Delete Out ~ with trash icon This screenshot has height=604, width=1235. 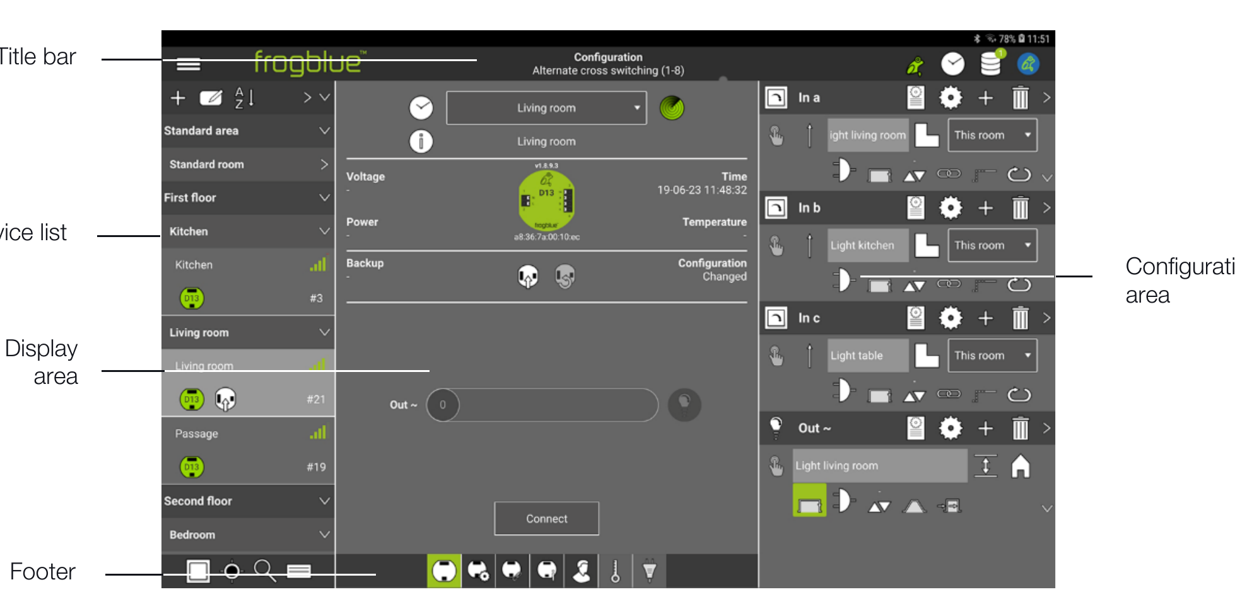click(1020, 428)
